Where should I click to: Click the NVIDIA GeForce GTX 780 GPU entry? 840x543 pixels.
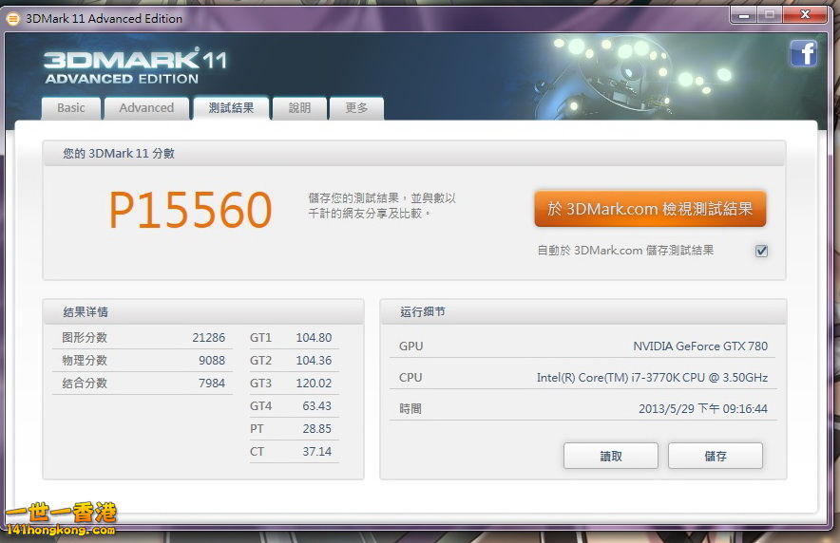(700, 346)
